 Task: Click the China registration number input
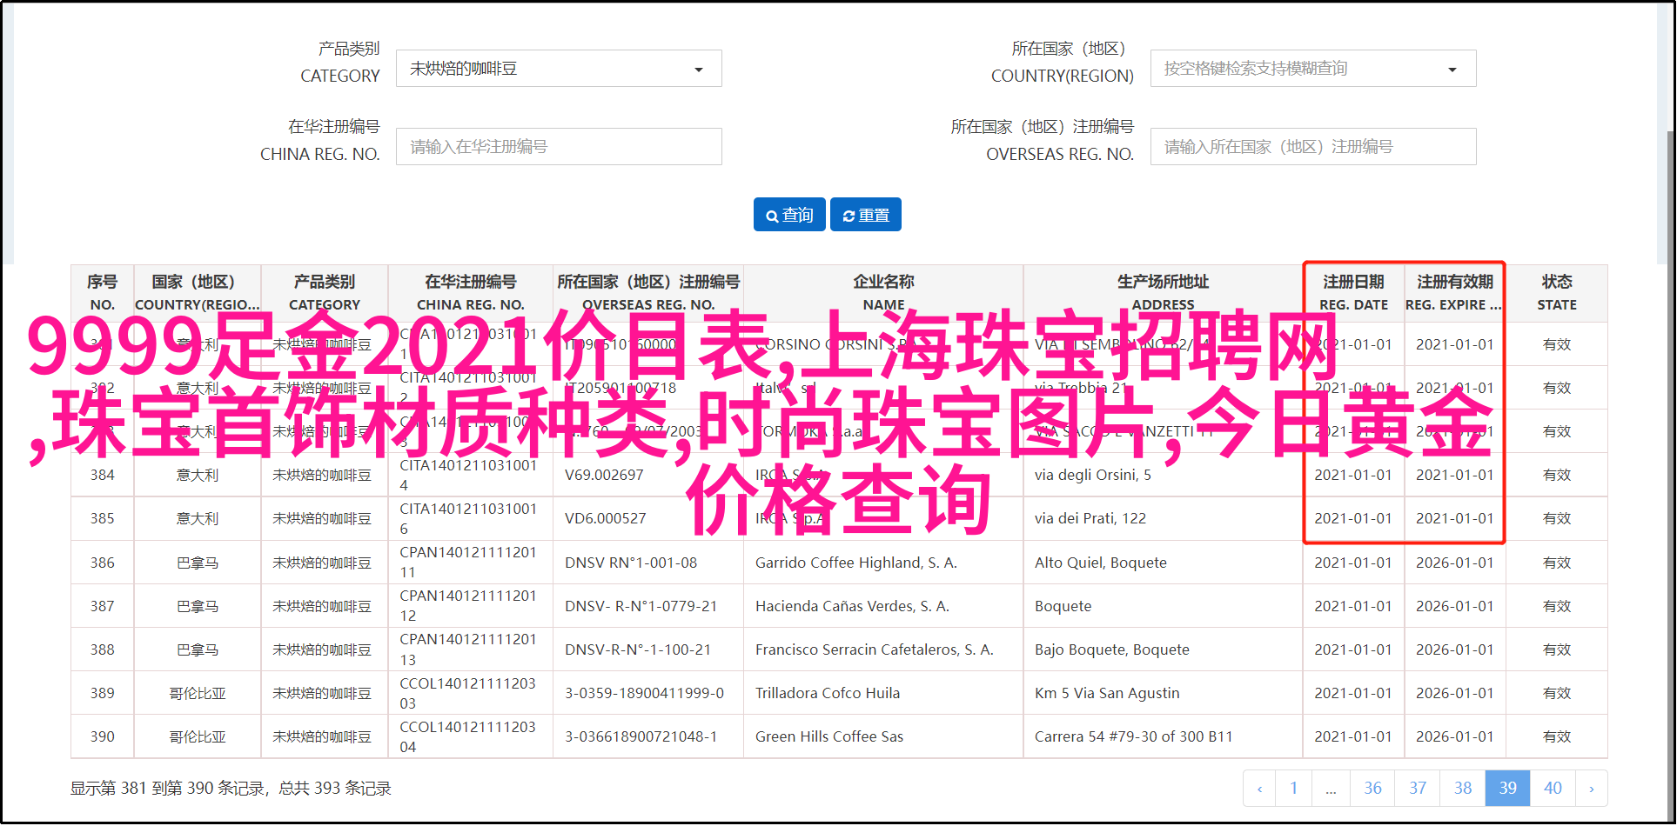coord(559,147)
